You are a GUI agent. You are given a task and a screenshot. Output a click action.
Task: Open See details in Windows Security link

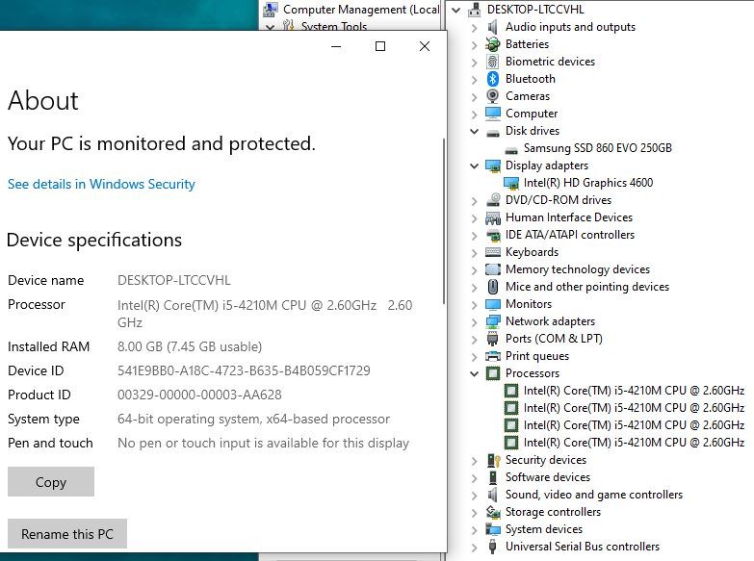coord(101,184)
